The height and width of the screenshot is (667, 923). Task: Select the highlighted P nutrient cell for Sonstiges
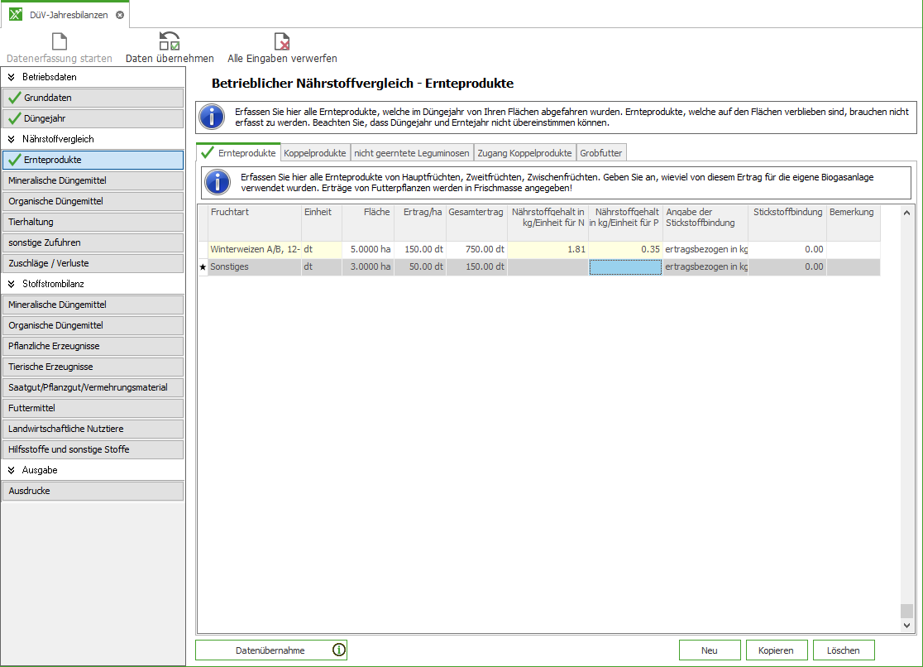coord(625,267)
